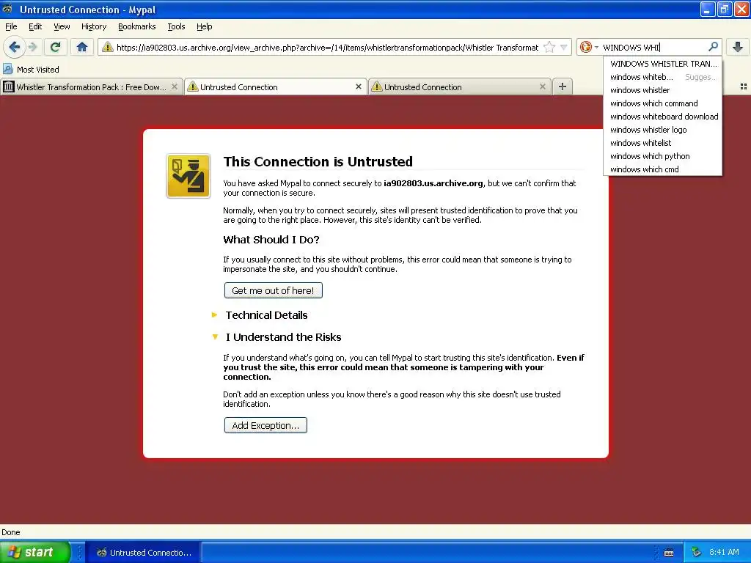Open the Bookmarks menu
751x563 pixels.
(136, 26)
